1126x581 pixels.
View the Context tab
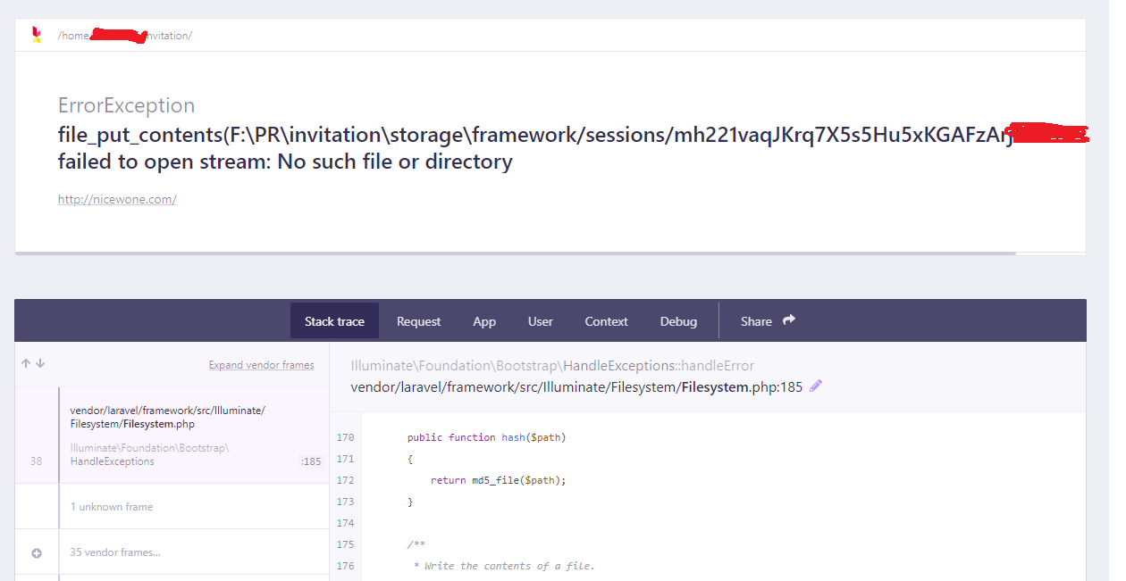[x=606, y=321]
